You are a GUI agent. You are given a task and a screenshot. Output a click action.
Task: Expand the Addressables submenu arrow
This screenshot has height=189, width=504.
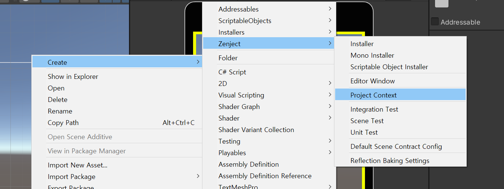[330, 9]
